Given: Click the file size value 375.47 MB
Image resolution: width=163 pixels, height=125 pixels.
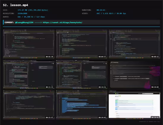Looking at the screenshot, I should (33, 10).
